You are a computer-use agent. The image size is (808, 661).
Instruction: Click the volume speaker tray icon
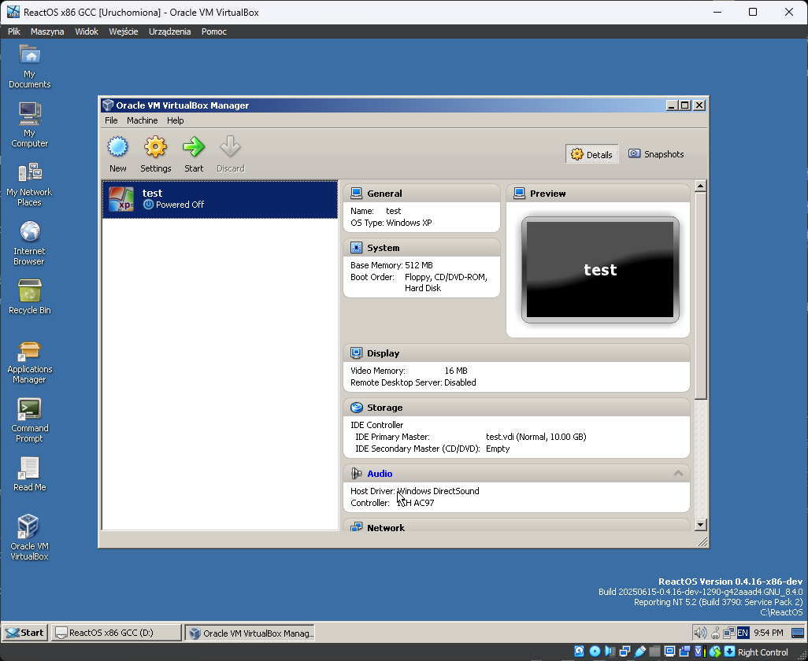[x=700, y=633]
